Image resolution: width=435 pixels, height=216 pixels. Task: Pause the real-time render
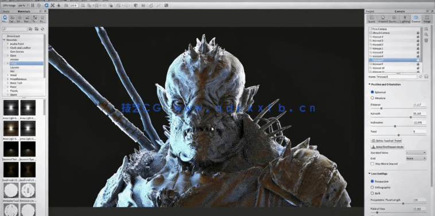click(33, 5)
